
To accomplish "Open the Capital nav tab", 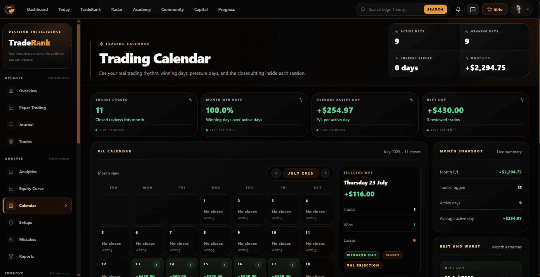I will 201,9.
